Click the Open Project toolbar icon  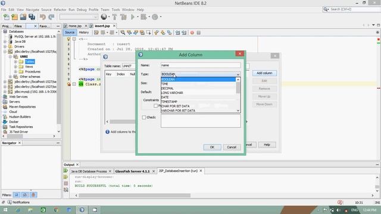[23, 17]
